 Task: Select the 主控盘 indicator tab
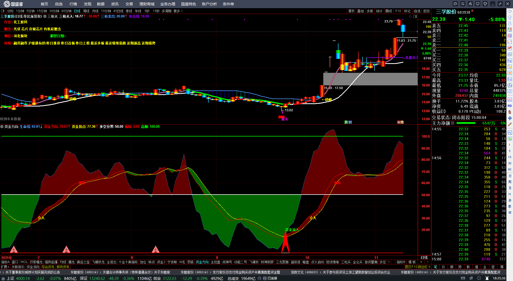[215, 262]
